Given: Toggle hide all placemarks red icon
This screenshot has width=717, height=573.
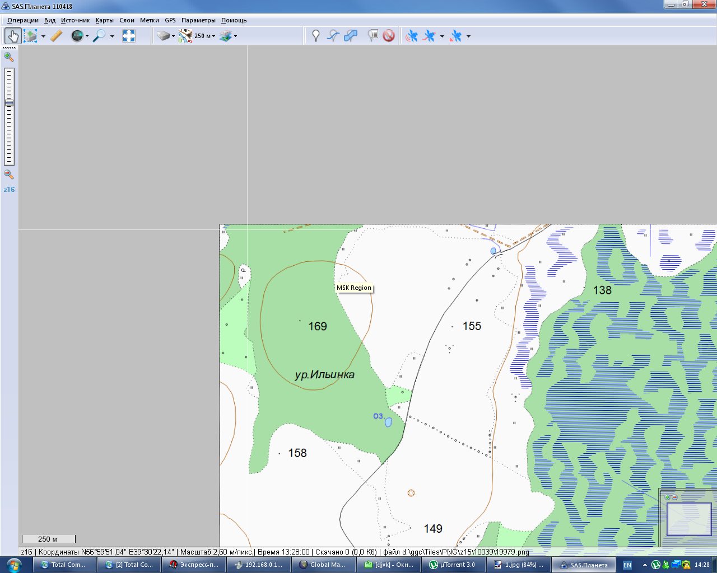Looking at the screenshot, I should pyautogui.click(x=389, y=36).
